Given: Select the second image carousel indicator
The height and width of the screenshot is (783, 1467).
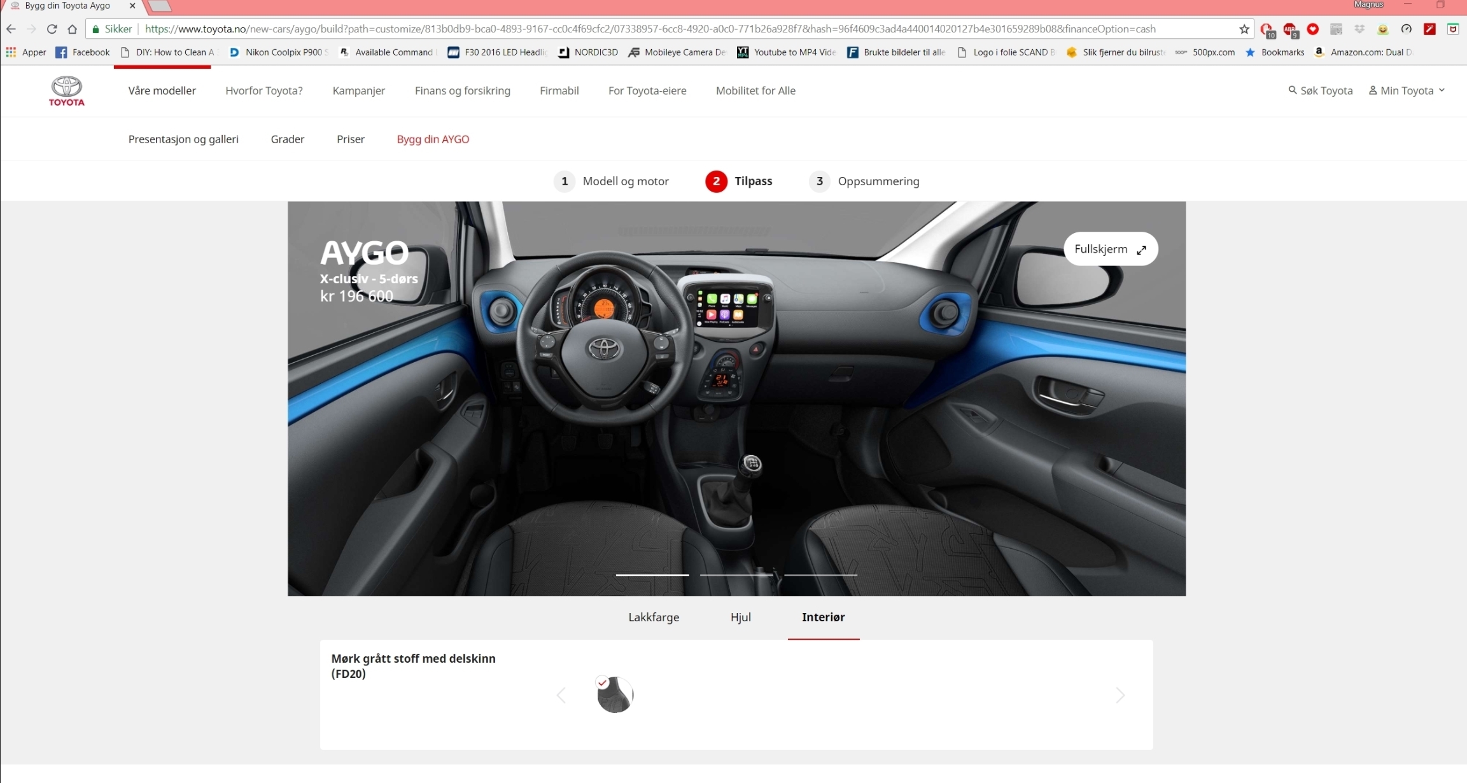Looking at the screenshot, I should pos(736,575).
